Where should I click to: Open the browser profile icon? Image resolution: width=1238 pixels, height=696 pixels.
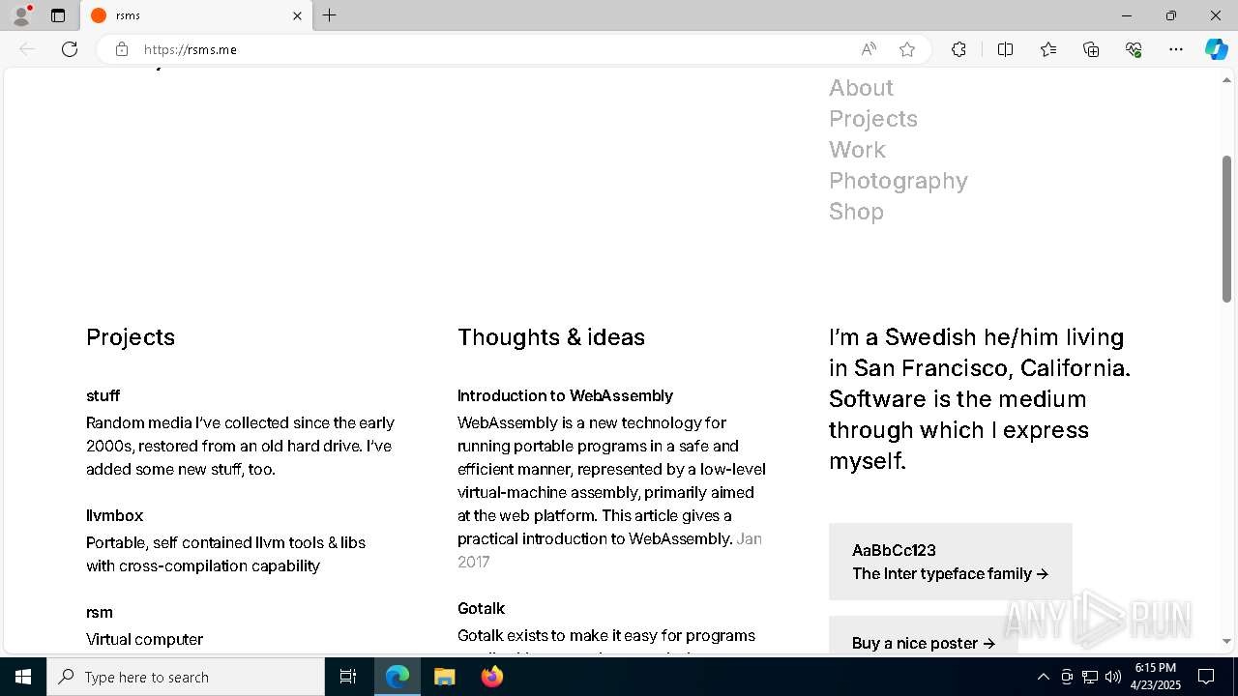(21, 15)
